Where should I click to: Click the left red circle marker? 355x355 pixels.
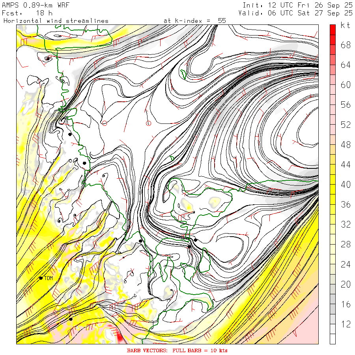pos(105,123)
